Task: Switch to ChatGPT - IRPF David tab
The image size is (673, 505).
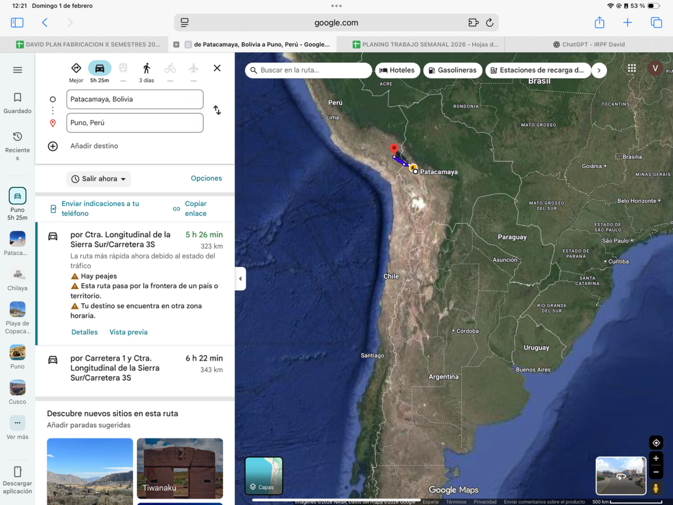Action: coord(589,44)
